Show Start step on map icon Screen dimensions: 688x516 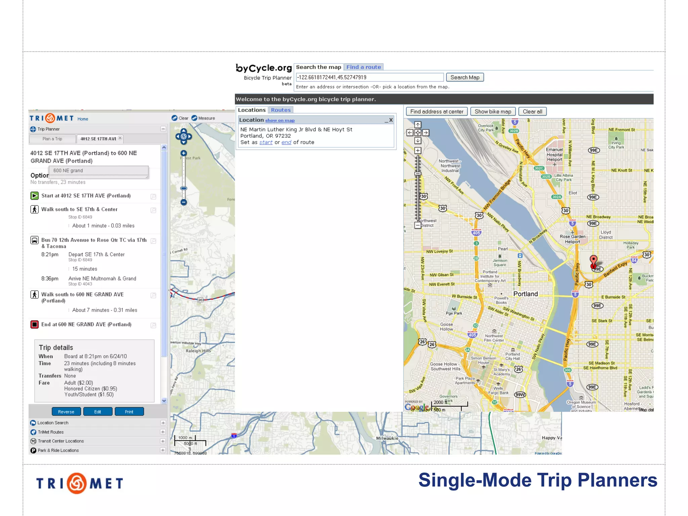pos(153,197)
